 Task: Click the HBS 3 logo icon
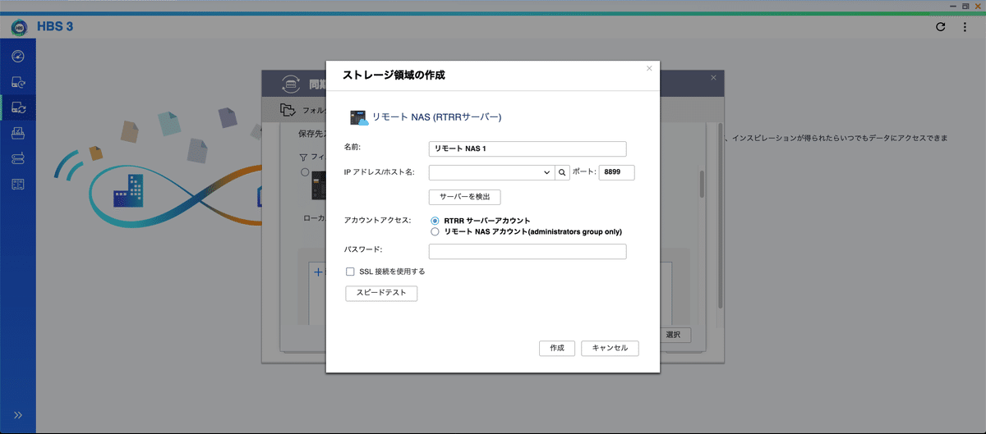click(x=20, y=27)
